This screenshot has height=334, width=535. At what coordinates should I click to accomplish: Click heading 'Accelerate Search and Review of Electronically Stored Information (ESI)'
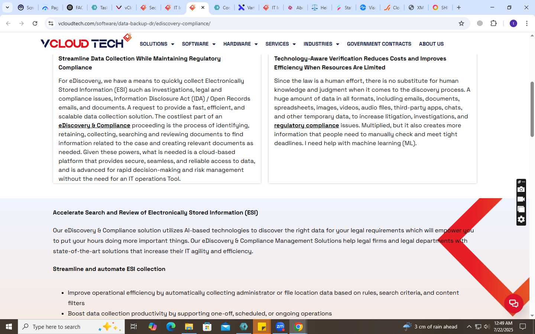155,213
